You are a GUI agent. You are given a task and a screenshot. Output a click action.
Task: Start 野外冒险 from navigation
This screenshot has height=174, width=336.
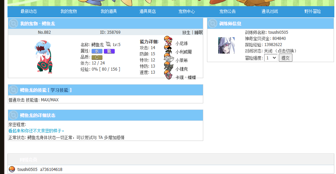click(x=313, y=11)
